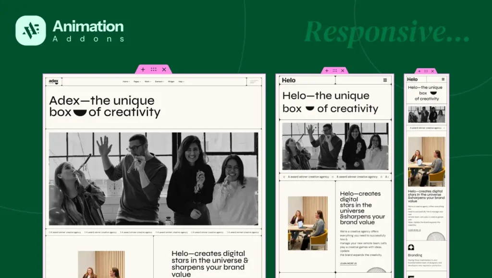Click the grid dots icon on the desktop mockup's tab
The image size is (492, 278).
[154, 69]
